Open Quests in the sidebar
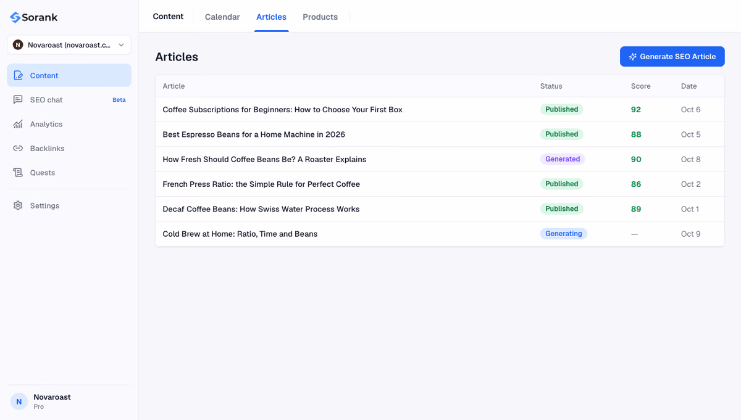The image size is (741, 420). (x=69, y=173)
